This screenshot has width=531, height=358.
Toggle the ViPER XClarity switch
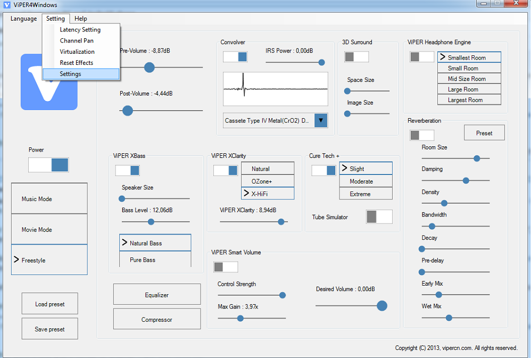tap(226, 170)
